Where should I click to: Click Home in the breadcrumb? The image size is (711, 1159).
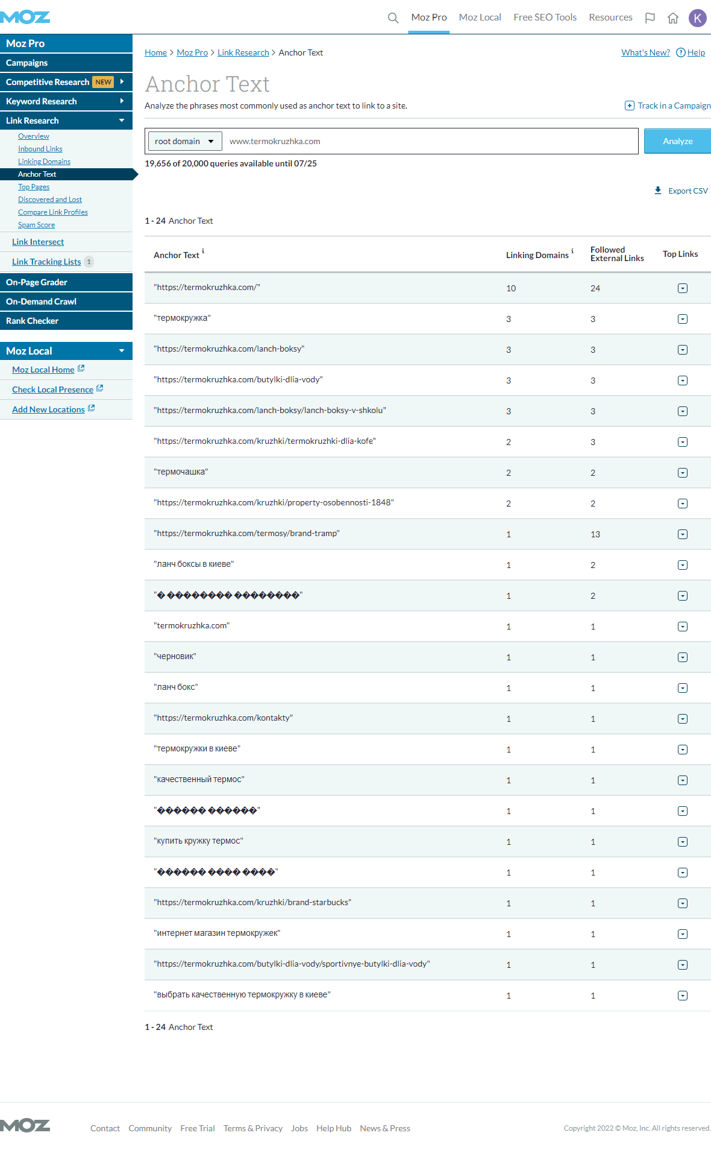pyautogui.click(x=155, y=52)
